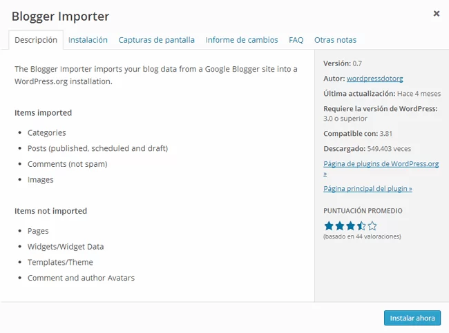Select the 'Comments (not spam)' item

tap(67, 164)
